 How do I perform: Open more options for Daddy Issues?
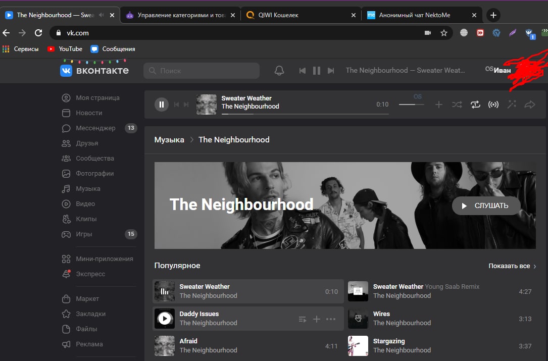point(331,319)
